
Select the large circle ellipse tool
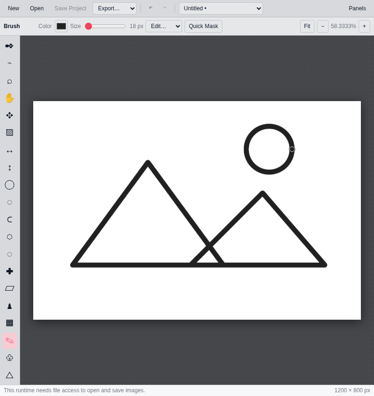[x=9, y=185]
